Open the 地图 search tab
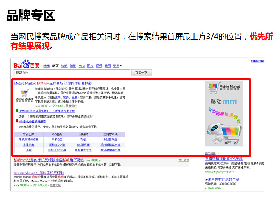Image resolution: width=280 pixels, height=200 pixels. [x=108, y=66]
